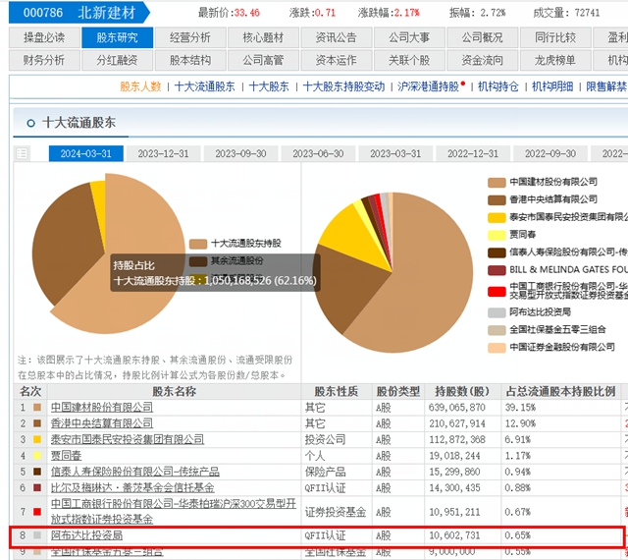Open 同行比较 tab
This screenshot has height=560, width=628.
[x=555, y=37]
